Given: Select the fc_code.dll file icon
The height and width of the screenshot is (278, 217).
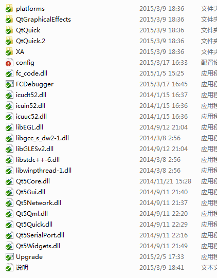Looking at the screenshot, I should [x=9, y=73].
